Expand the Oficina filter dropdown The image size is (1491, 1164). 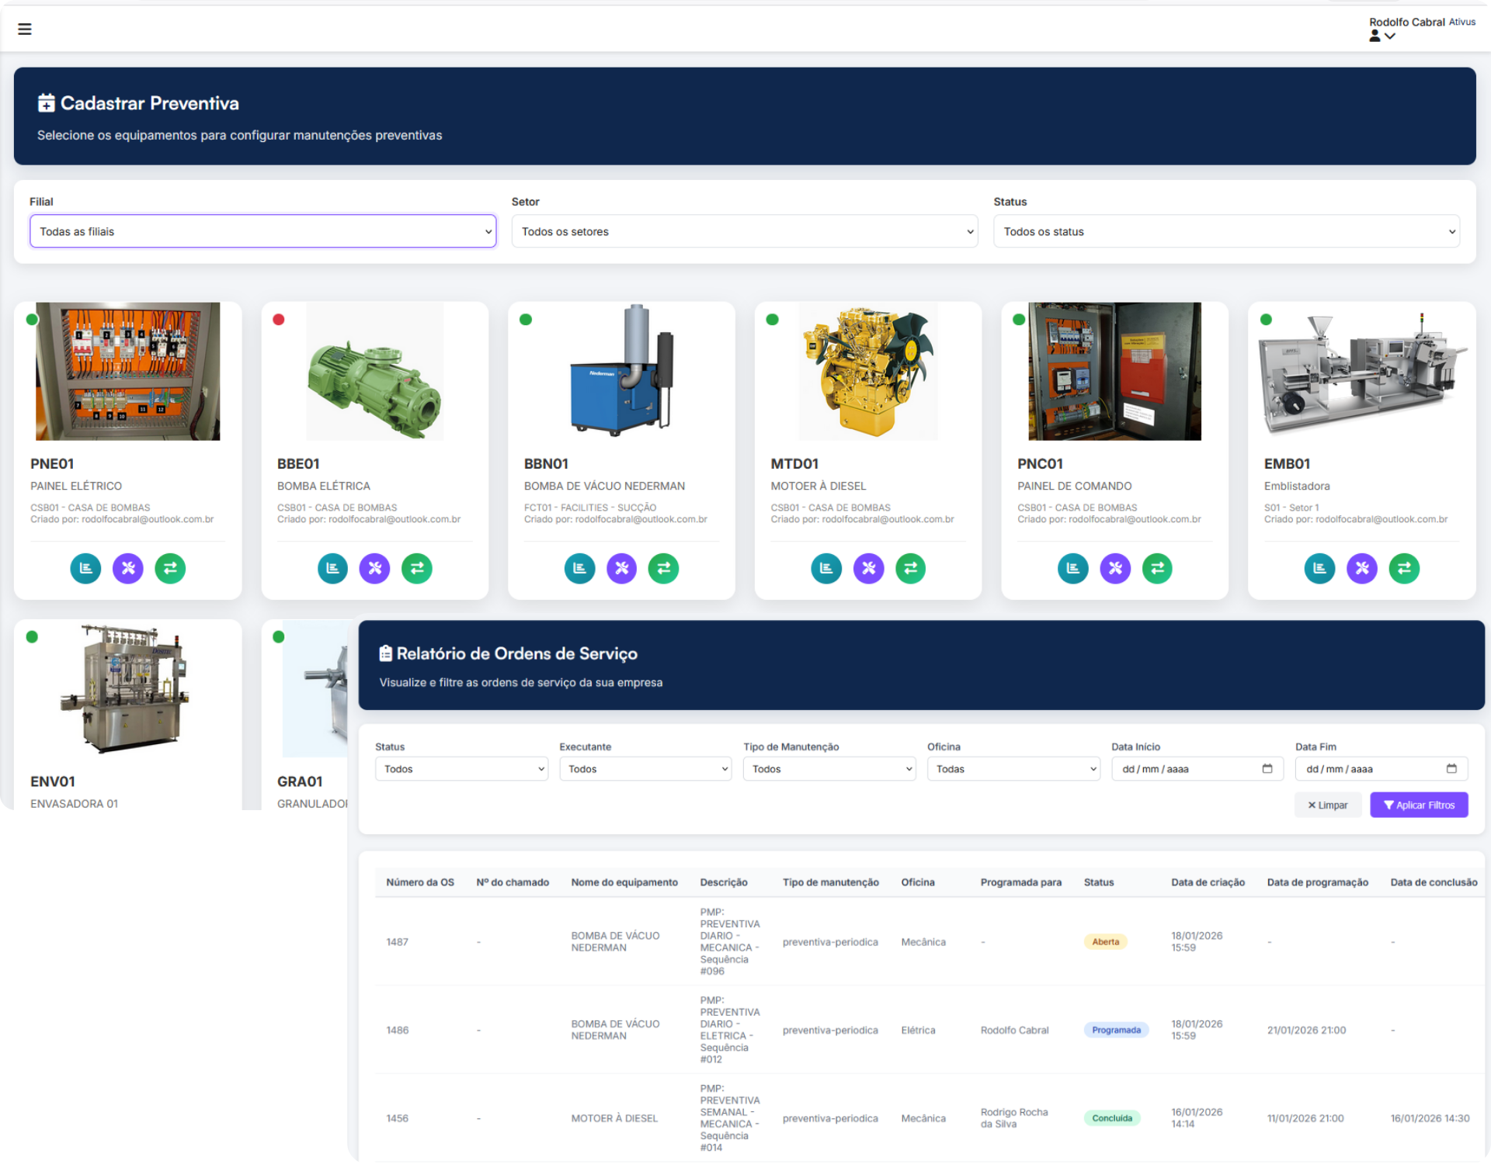(x=1013, y=769)
